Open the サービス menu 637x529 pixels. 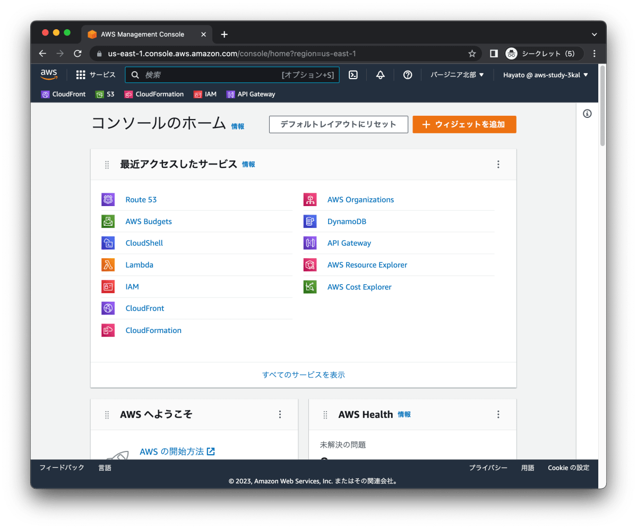tap(96, 75)
